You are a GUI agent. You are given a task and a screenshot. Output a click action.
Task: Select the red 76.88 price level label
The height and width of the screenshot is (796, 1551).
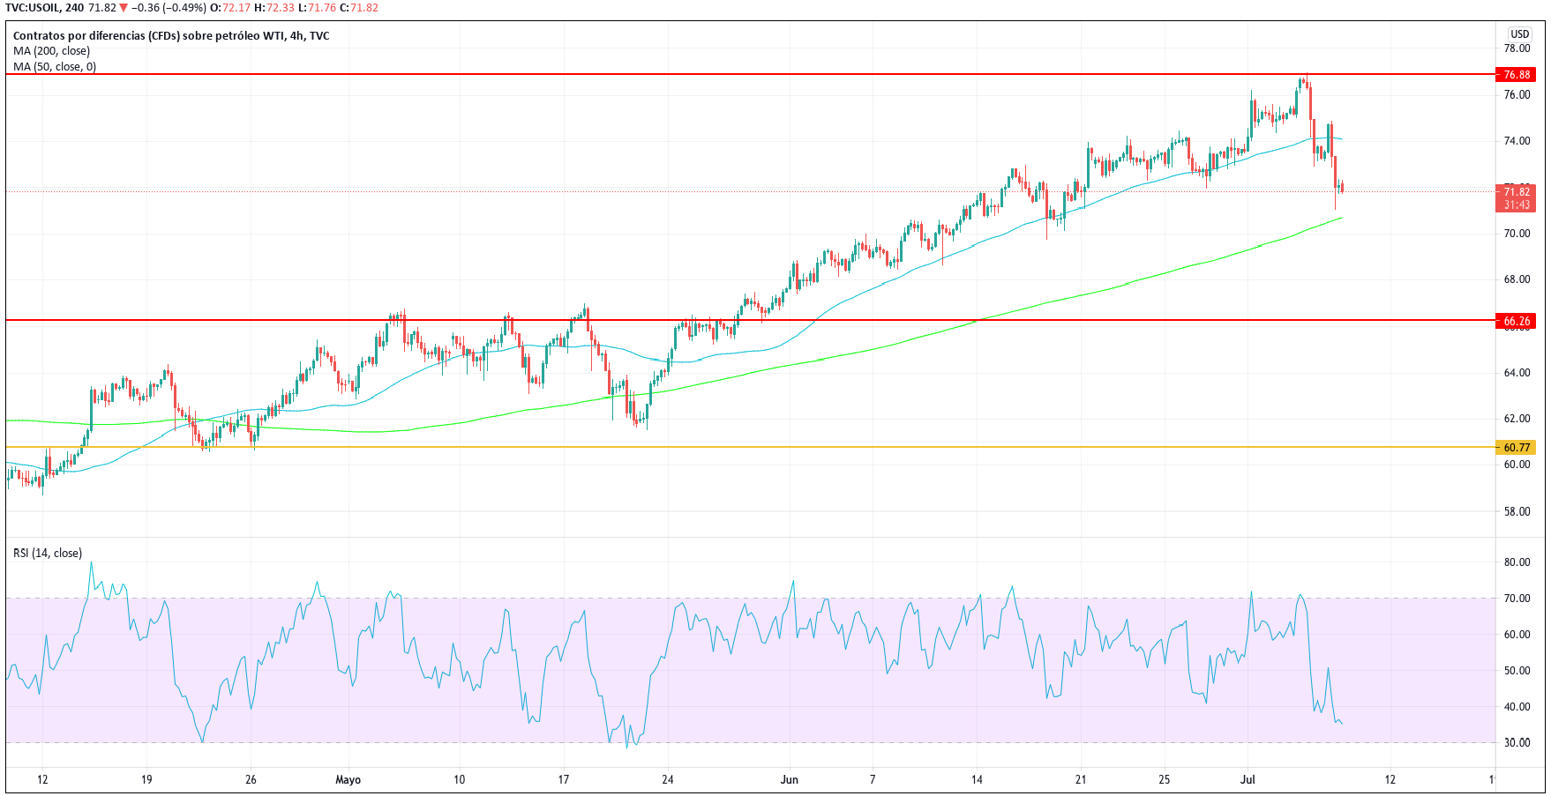[x=1517, y=75]
